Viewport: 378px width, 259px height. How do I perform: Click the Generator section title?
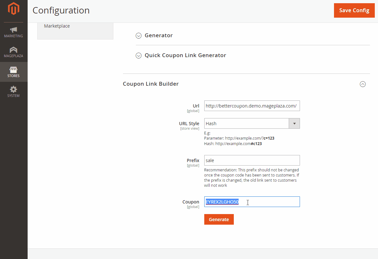coord(159,35)
